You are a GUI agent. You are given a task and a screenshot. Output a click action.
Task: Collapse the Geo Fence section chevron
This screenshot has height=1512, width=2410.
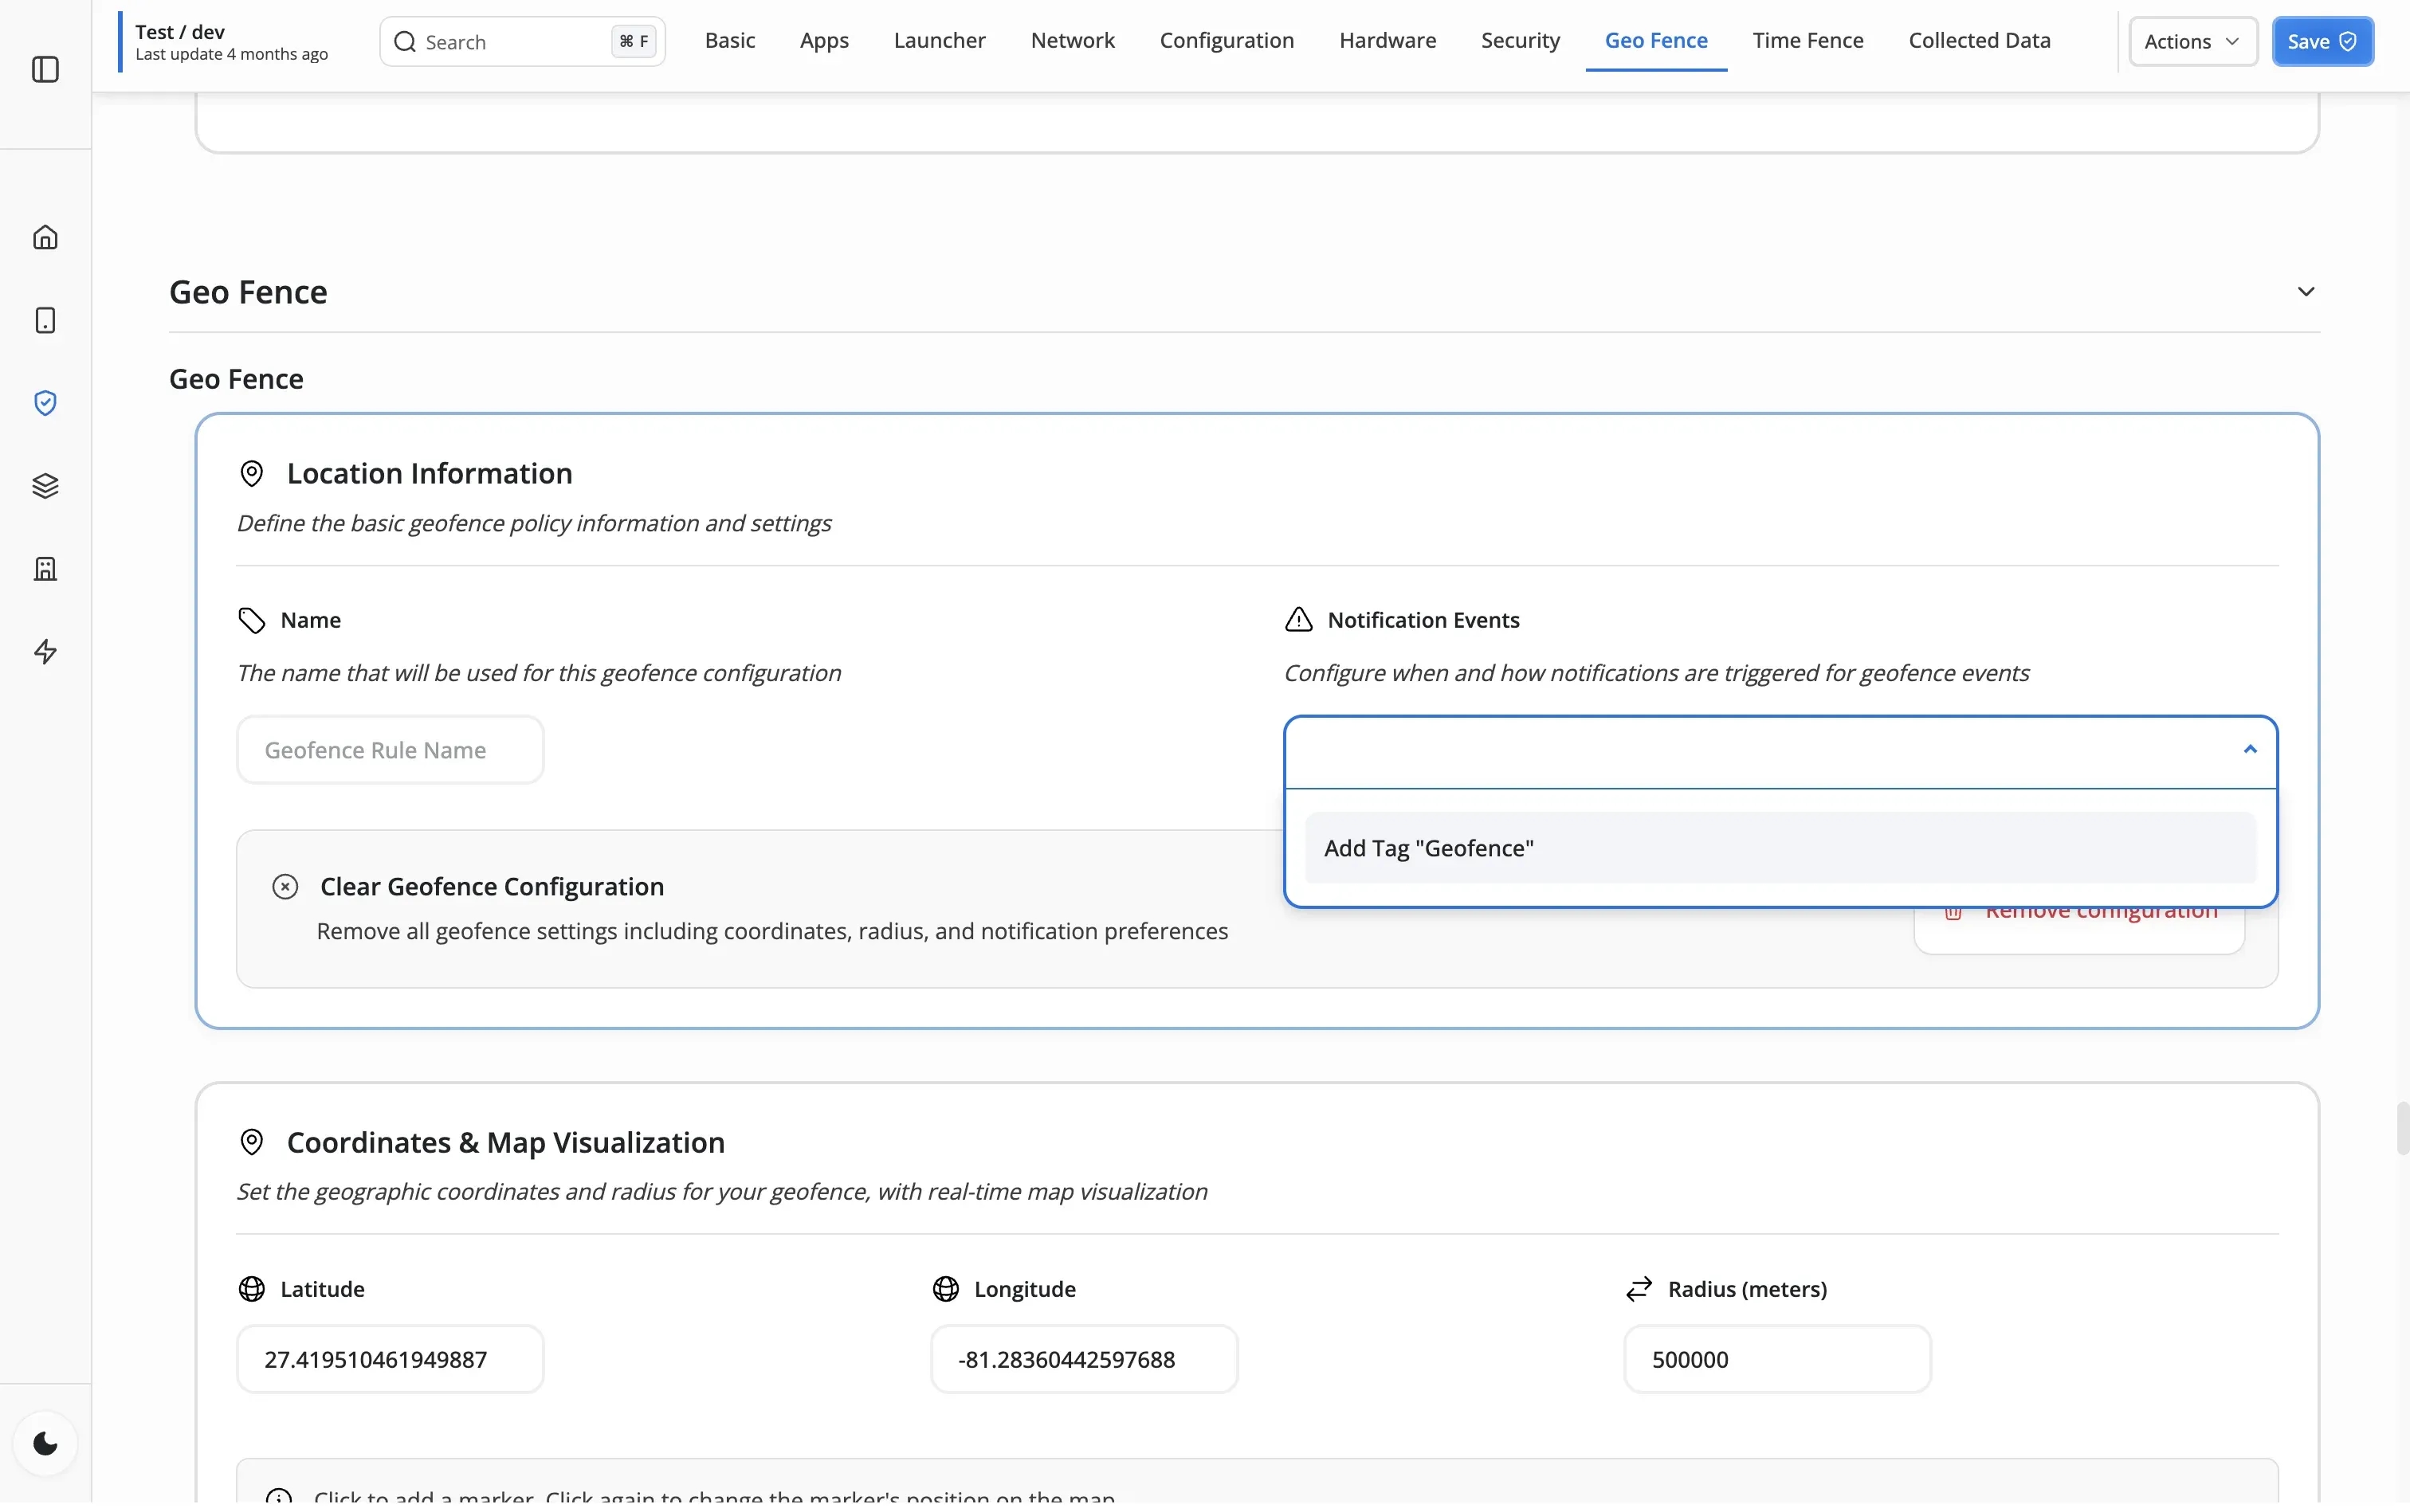2307,291
